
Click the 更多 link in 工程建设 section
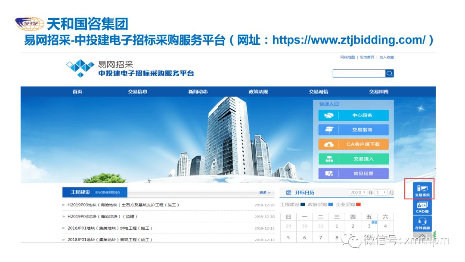click(x=264, y=193)
